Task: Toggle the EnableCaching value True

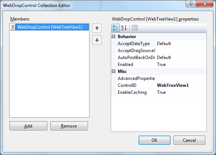Action: point(181,92)
